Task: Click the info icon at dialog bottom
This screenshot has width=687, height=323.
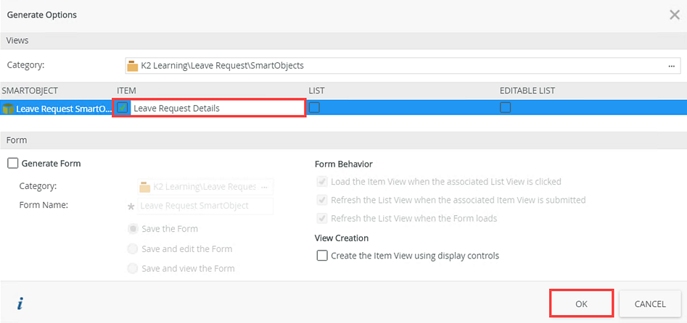Action: click(20, 304)
